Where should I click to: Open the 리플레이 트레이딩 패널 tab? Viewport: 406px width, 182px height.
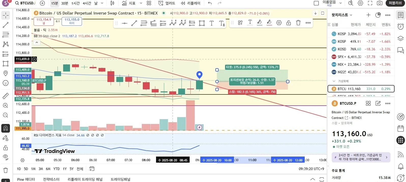[85, 179]
